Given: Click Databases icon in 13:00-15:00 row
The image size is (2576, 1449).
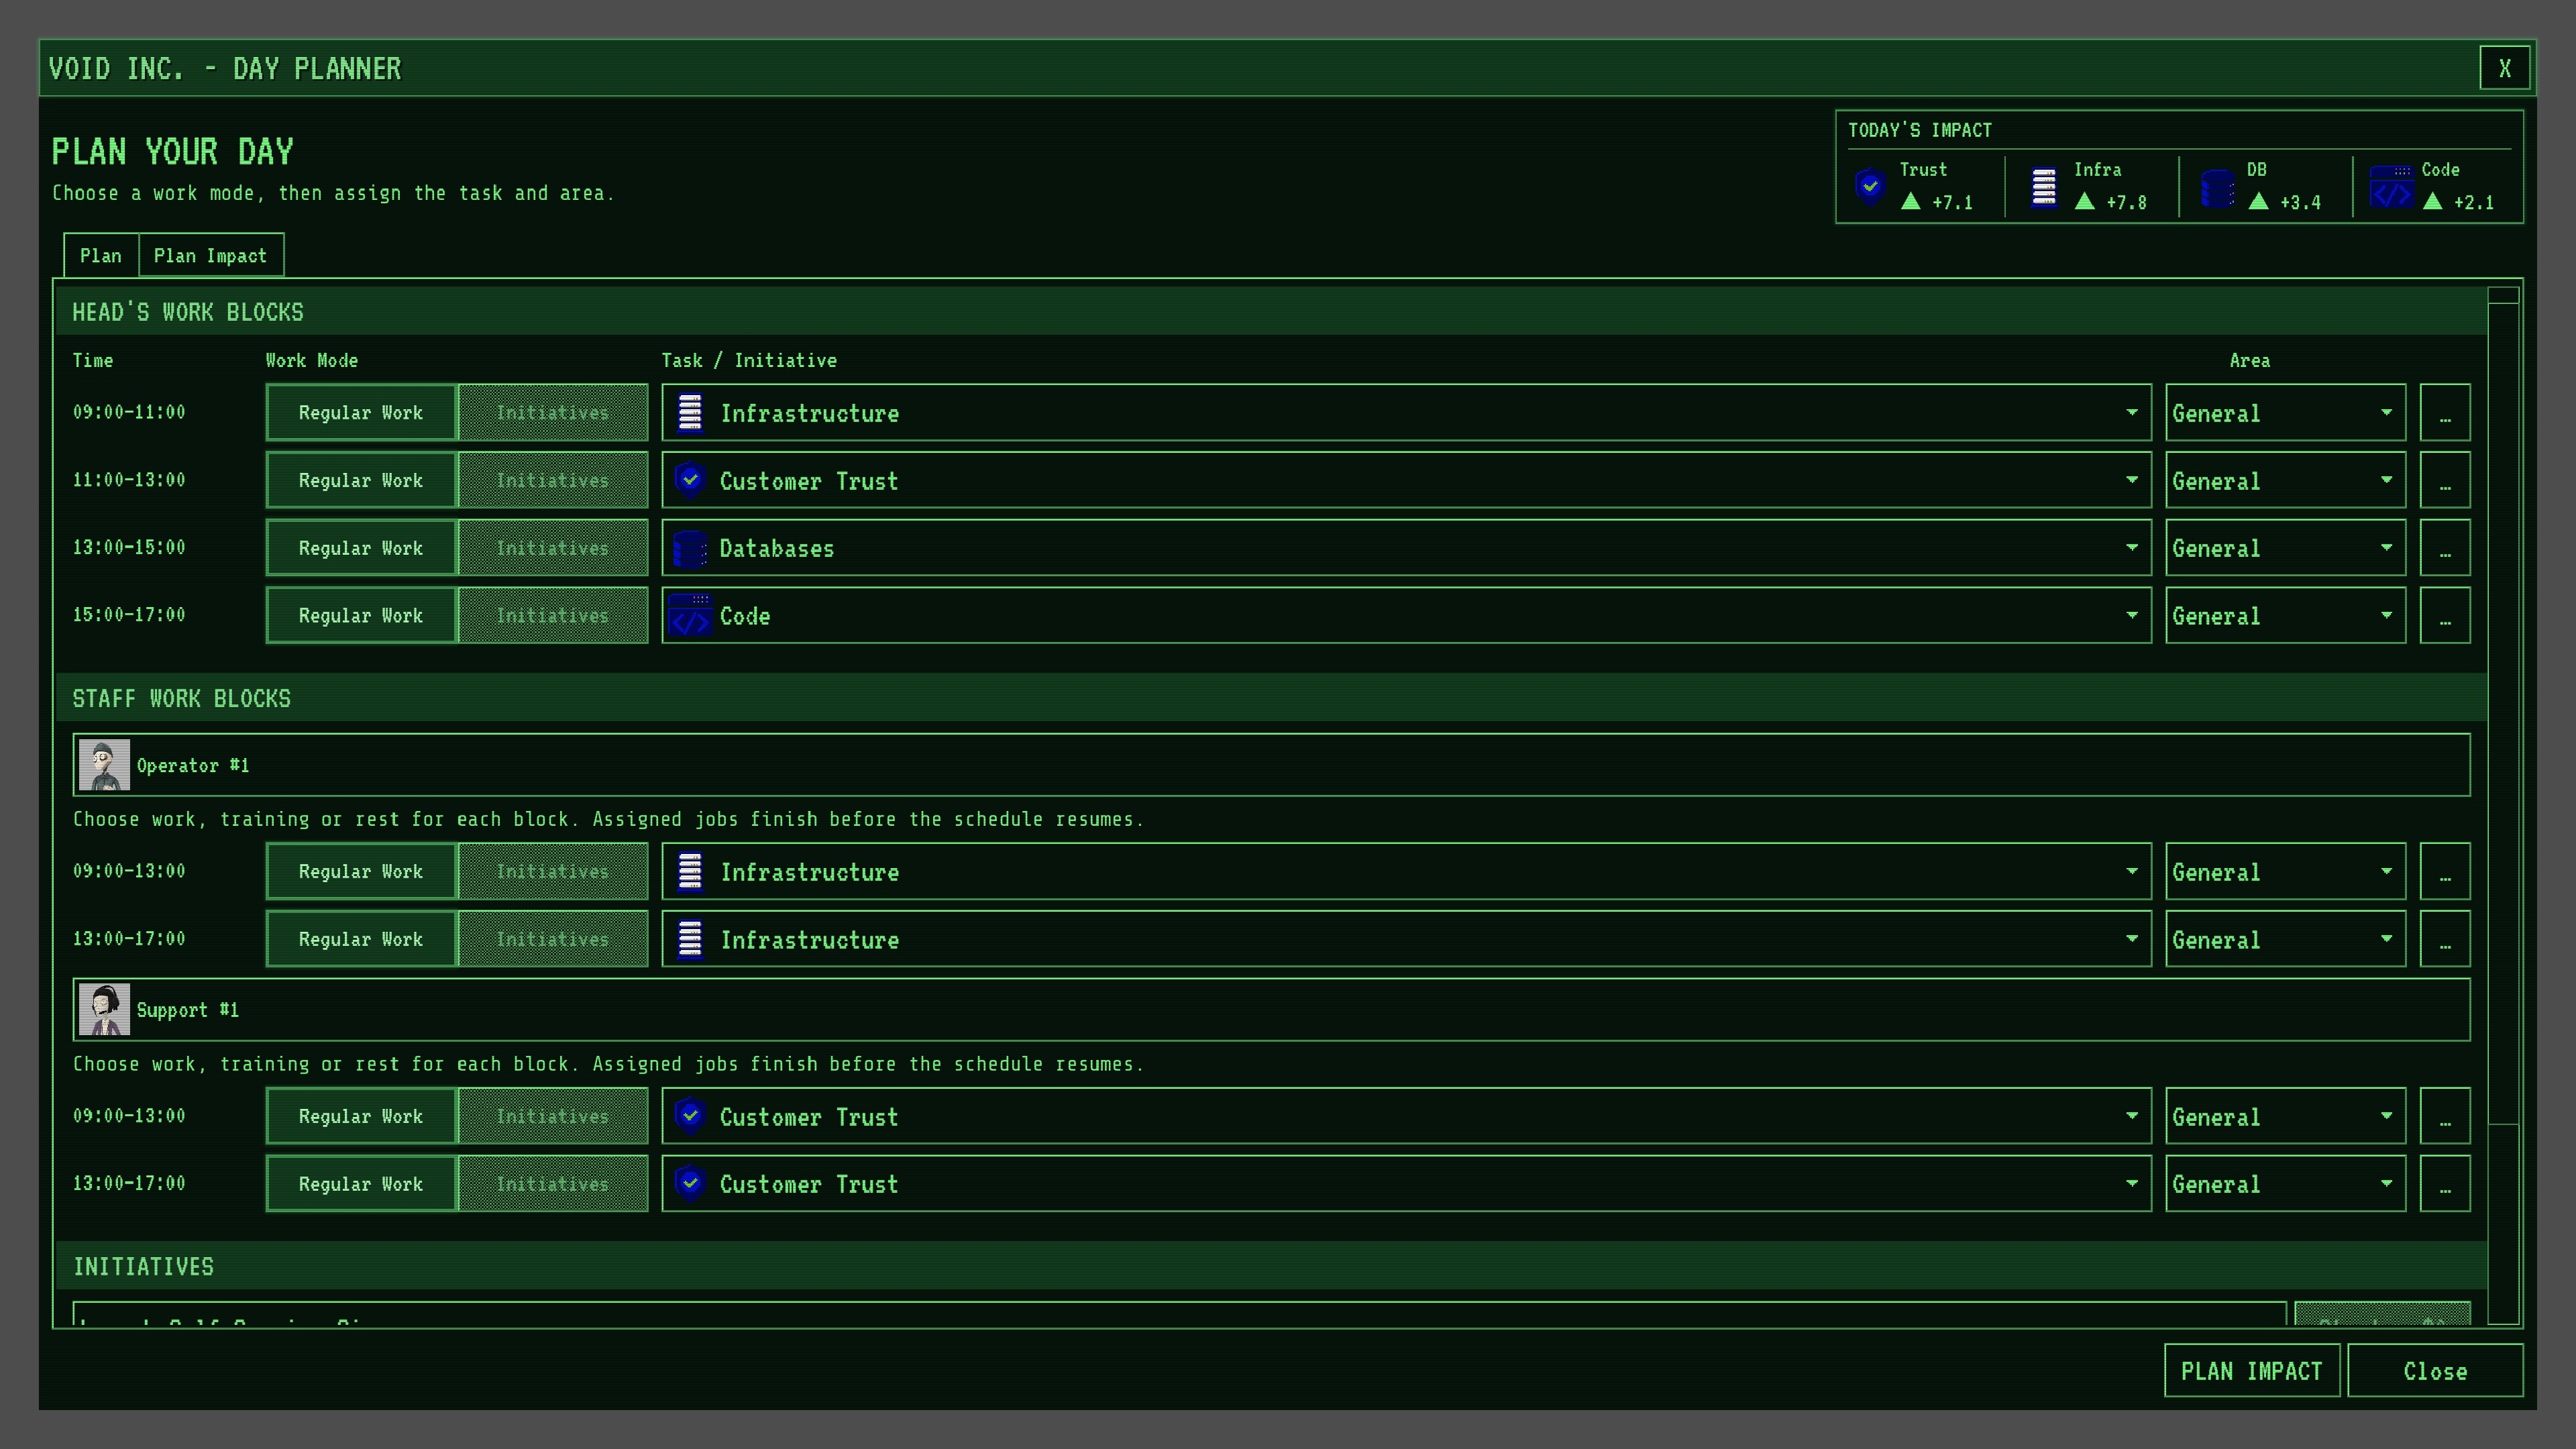Looking at the screenshot, I should (690, 548).
